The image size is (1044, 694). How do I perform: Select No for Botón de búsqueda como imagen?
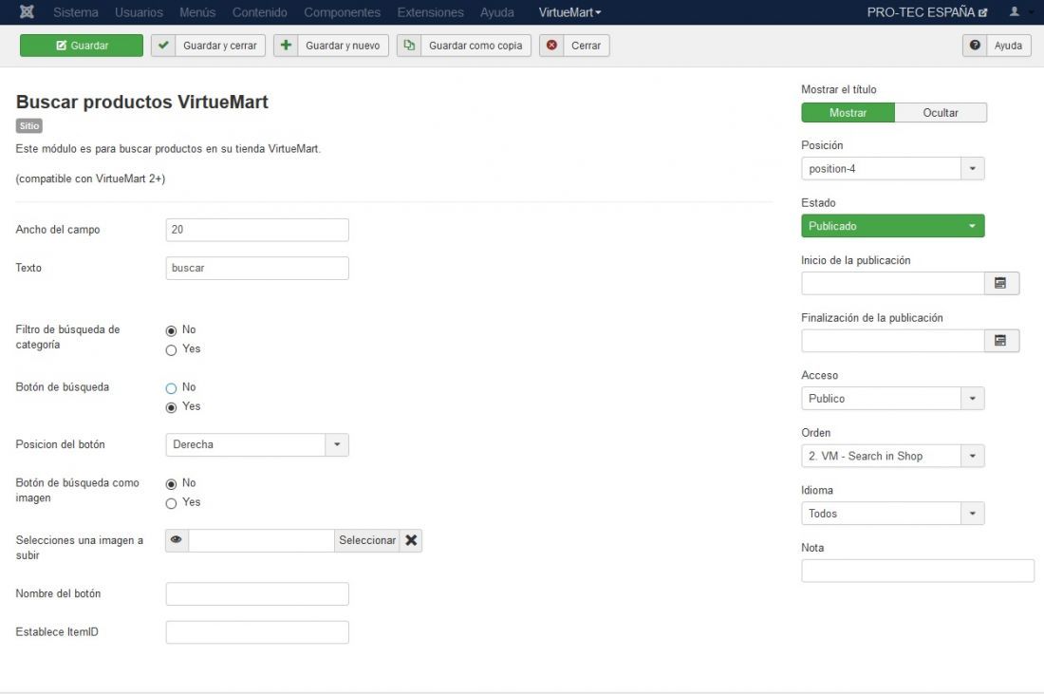[x=171, y=483]
